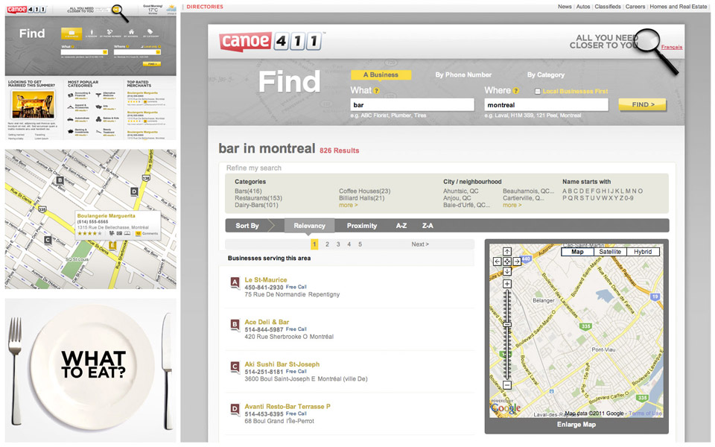Switch map to Satellite view

pyautogui.click(x=610, y=252)
